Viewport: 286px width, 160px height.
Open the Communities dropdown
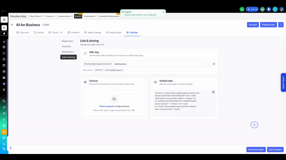click(65, 16)
